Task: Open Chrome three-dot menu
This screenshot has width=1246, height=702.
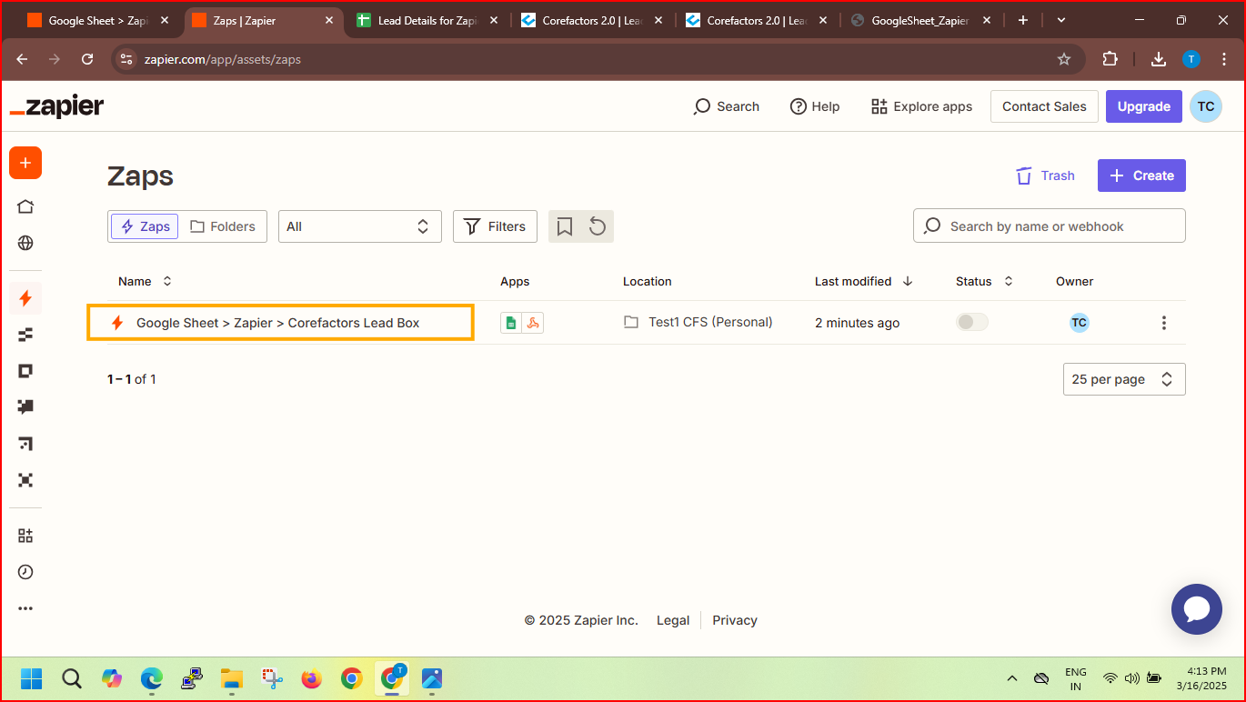Action: 1223,59
